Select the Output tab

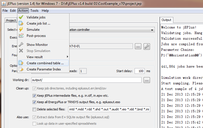[x=166, y=20]
